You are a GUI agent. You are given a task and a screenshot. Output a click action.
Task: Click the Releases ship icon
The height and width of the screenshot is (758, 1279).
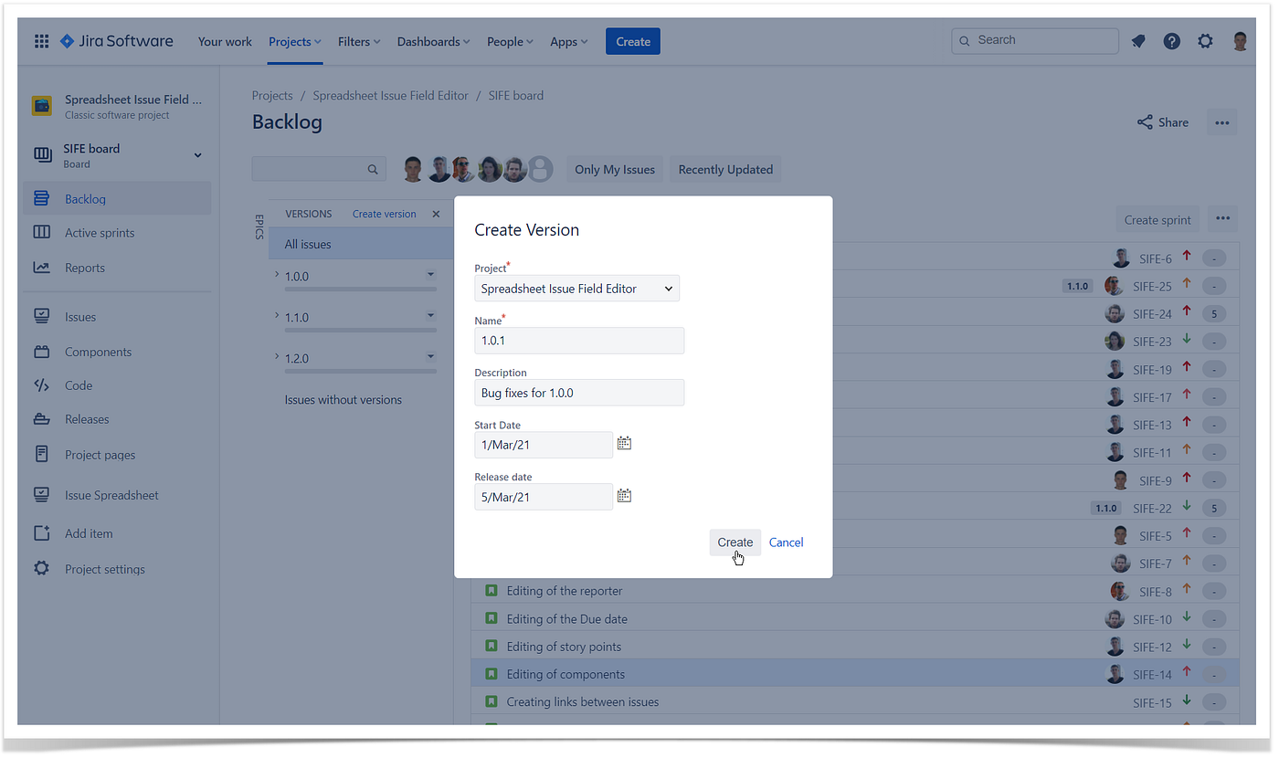(x=41, y=419)
